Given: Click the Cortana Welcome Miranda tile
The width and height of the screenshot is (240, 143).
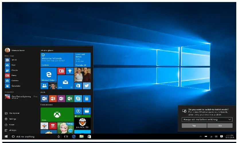Looking at the screenshot, I should [x=57, y=60].
